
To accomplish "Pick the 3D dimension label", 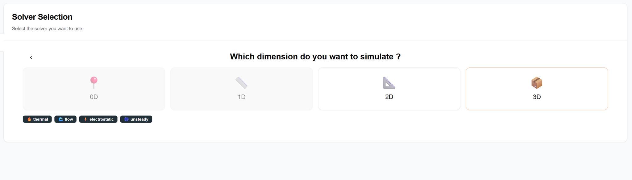I will [537, 97].
